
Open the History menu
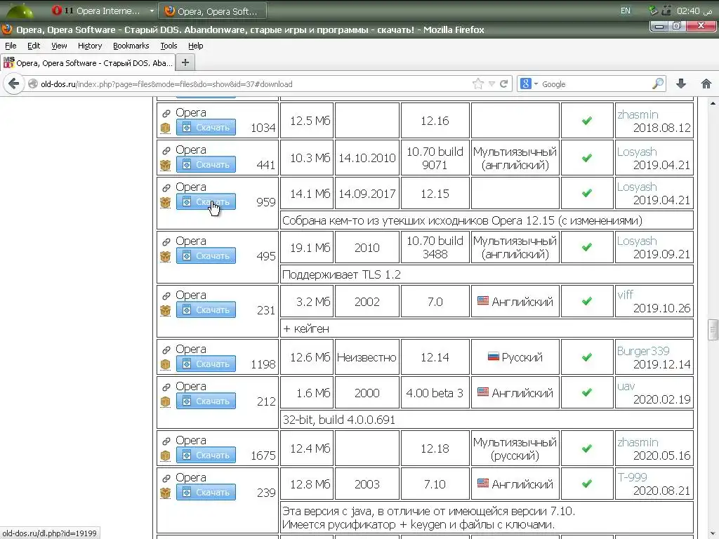pos(90,46)
